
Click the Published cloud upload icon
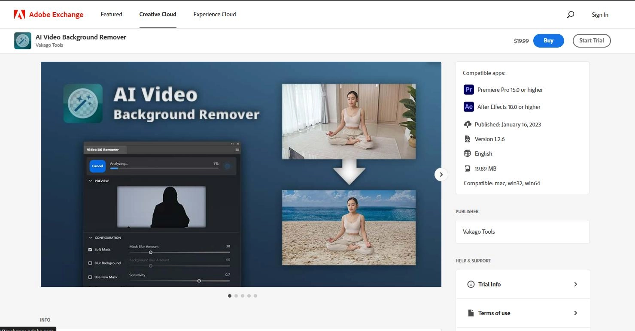point(468,124)
